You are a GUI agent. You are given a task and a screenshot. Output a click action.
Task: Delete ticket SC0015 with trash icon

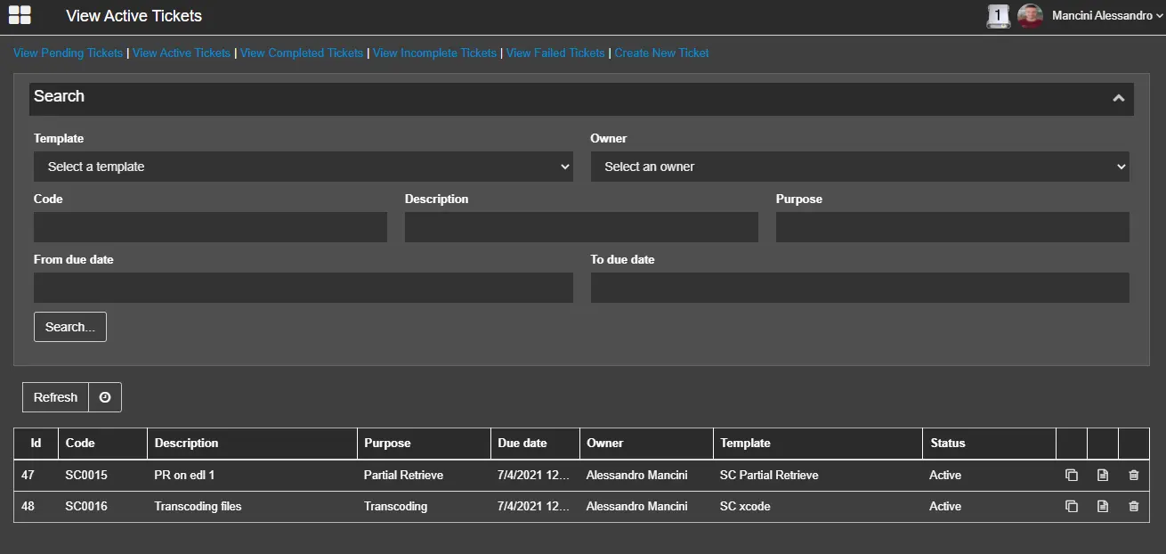point(1133,476)
